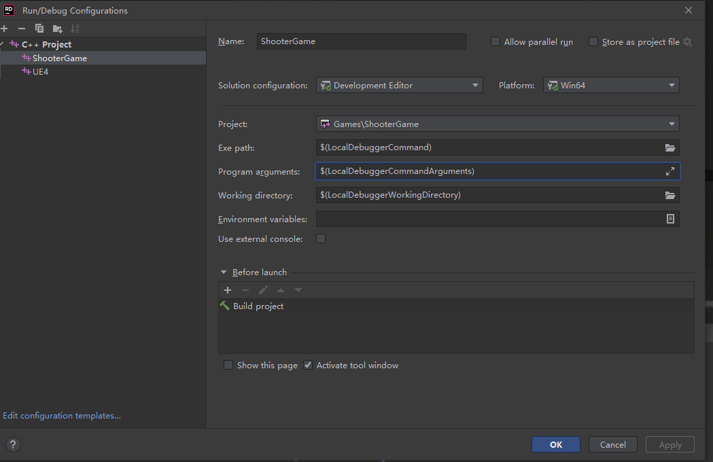Click the Apply button
This screenshot has height=462, width=713.
click(670, 445)
